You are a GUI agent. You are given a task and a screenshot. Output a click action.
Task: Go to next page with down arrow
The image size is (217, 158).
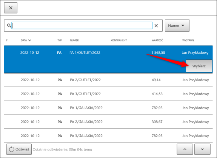tap(202, 149)
